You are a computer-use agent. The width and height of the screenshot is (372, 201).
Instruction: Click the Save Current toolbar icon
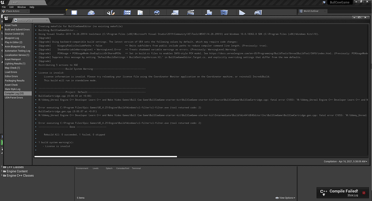[74, 13]
